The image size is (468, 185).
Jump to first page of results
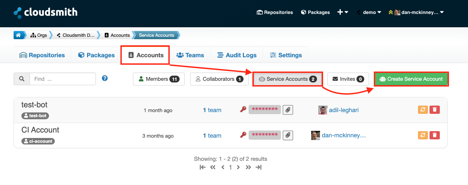coord(203,167)
